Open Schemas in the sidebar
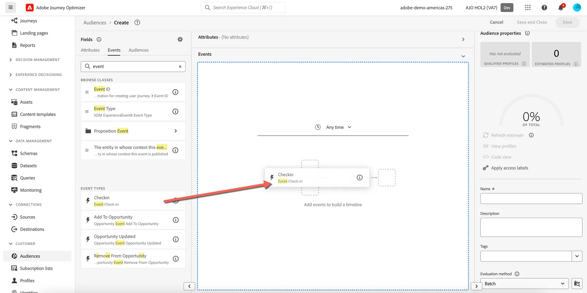The image size is (587, 293). (29, 153)
